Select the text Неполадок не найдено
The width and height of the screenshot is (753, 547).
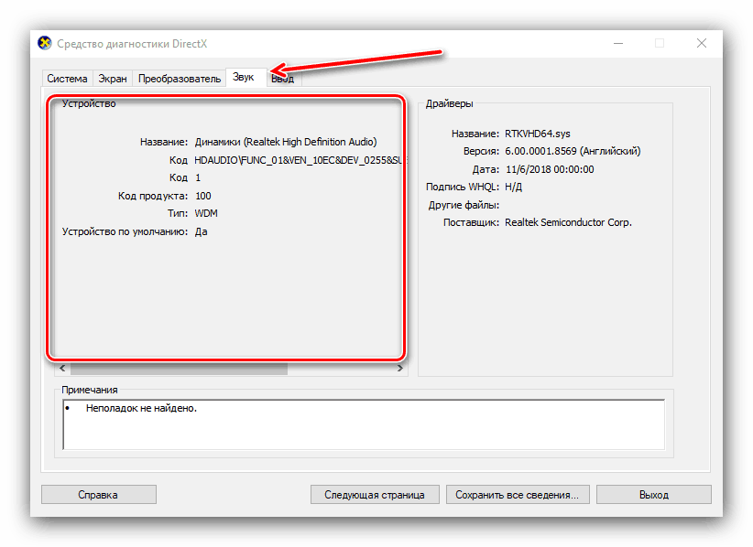141,409
